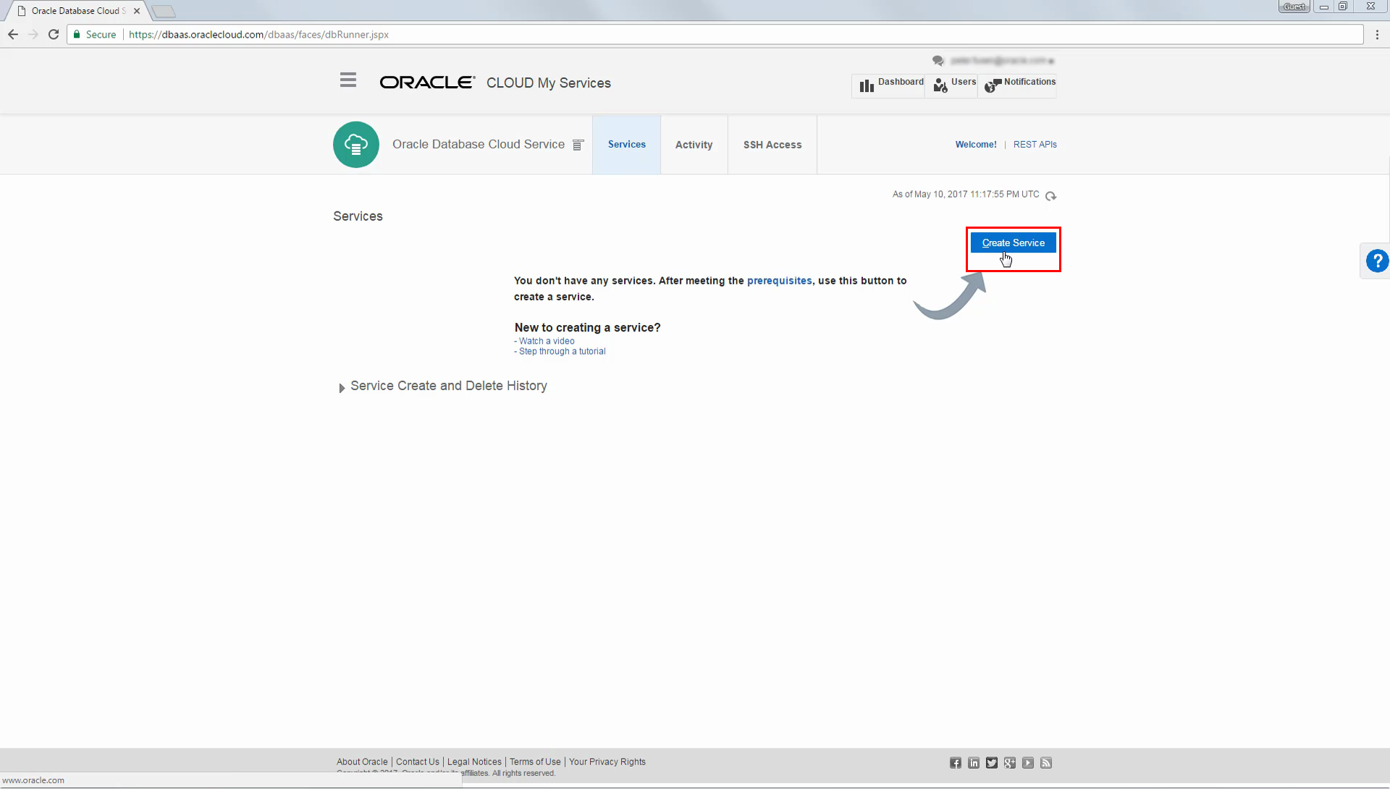
Task: Click the browser address bar URL
Action: coord(258,35)
